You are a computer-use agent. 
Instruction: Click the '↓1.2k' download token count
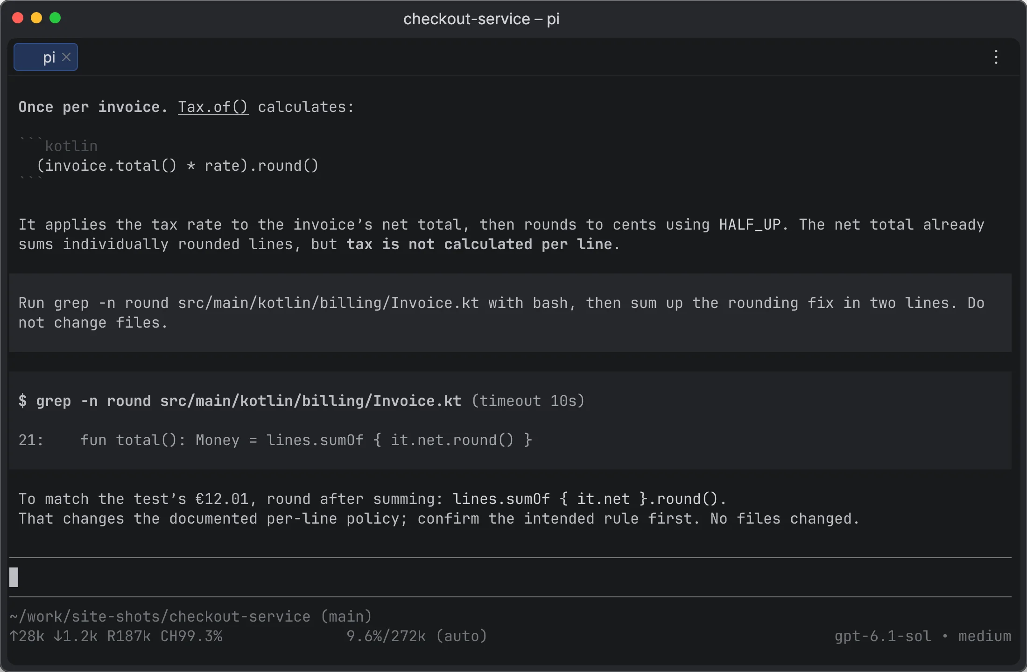coord(76,636)
